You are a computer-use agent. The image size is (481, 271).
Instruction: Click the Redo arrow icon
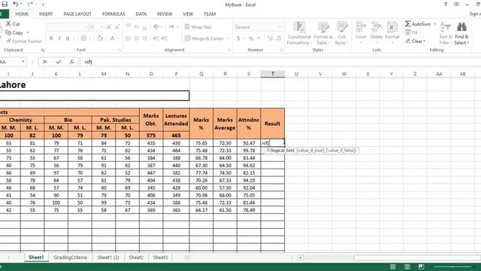tap(30, 4)
